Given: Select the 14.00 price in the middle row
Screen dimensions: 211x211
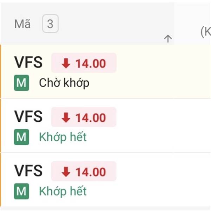Looking at the screenshot, I should [90, 118].
